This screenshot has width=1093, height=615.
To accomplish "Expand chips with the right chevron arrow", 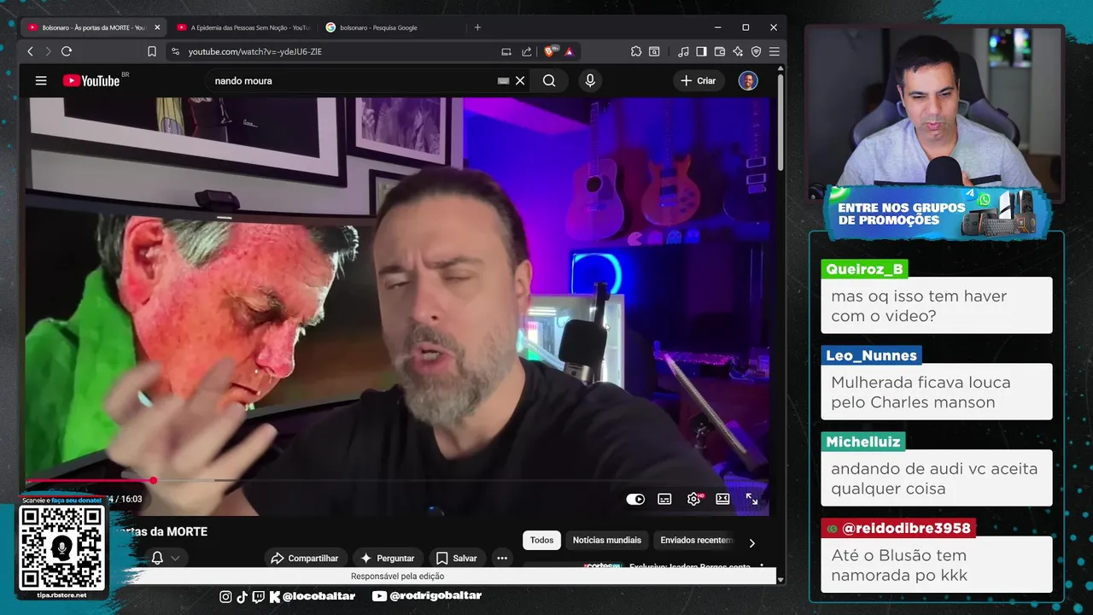I will (x=751, y=542).
